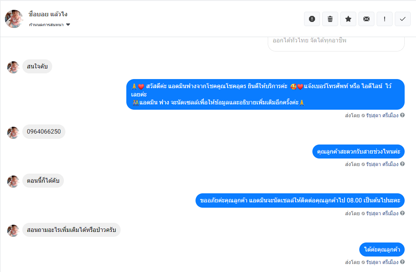Click help icon under 08.00 appointment message

402,213
